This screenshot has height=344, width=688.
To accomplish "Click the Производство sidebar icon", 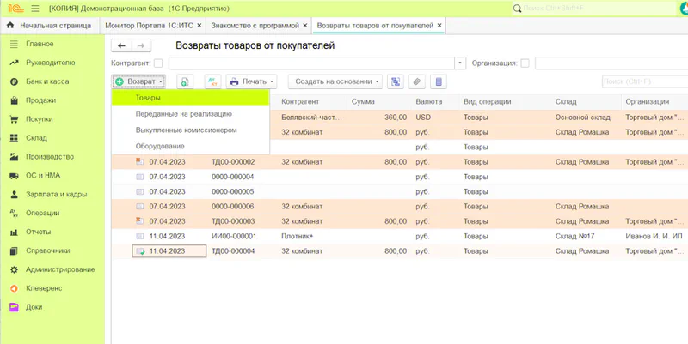I will tap(14, 156).
